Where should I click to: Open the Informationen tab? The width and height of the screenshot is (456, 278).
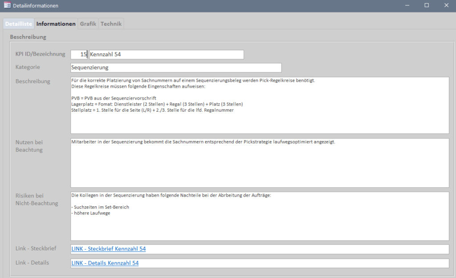(56, 24)
